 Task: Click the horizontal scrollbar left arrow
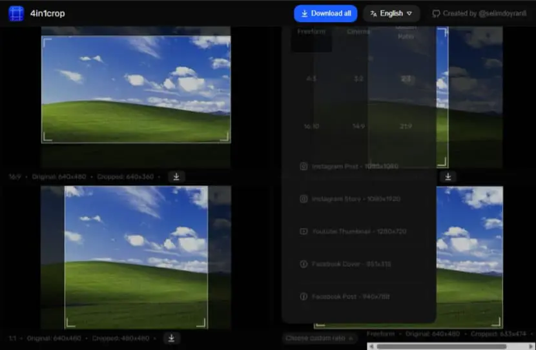click(x=371, y=346)
